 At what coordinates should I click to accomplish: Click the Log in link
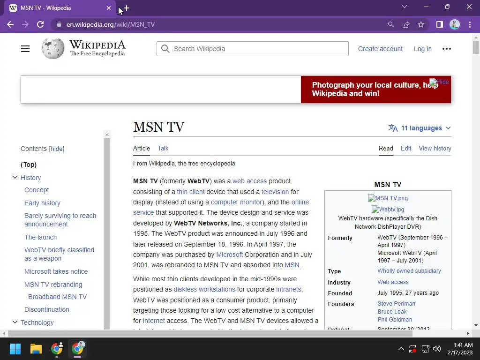click(422, 49)
